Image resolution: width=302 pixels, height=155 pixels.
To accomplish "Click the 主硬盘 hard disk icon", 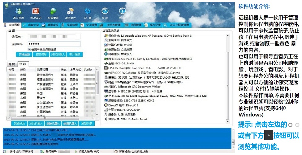I will tap(106, 77).
